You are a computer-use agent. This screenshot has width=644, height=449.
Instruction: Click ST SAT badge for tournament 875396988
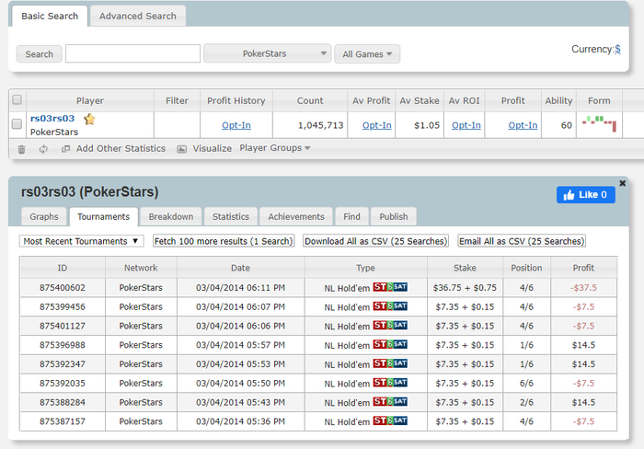click(390, 344)
